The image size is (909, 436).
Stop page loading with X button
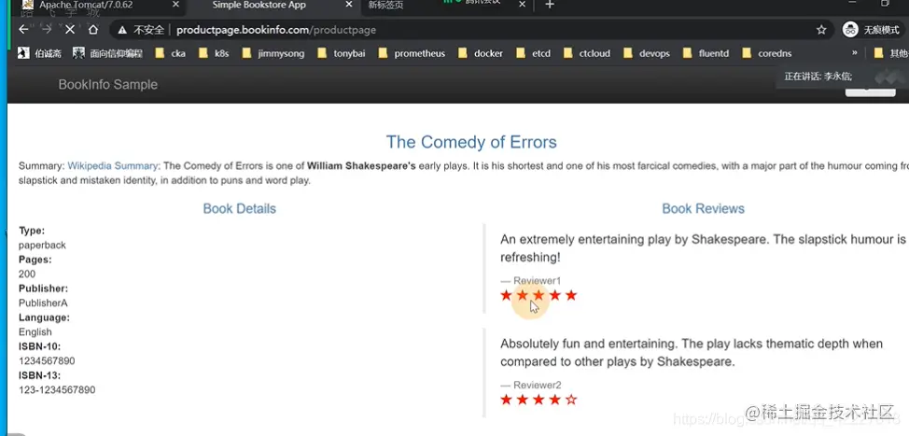70,30
